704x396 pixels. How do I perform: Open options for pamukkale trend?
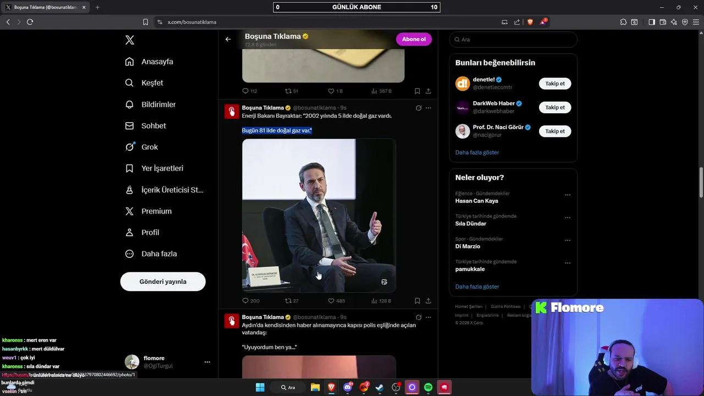pyautogui.click(x=568, y=263)
